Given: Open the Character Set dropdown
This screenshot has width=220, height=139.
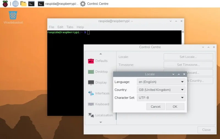Looking at the screenshot, I should click(161, 98).
